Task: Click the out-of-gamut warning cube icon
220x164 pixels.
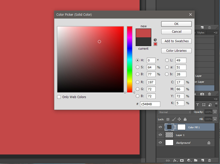Action: point(155,40)
